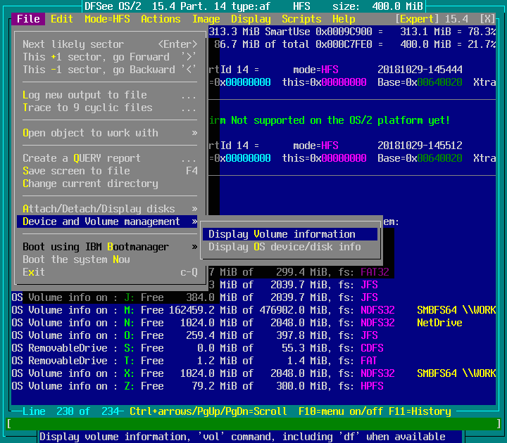
Task: Open the Scripts menu
Action: tap(301, 19)
